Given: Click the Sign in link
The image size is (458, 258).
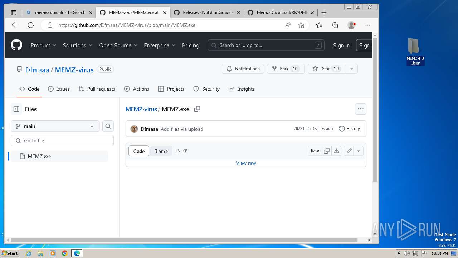Looking at the screenshot, I should click(341, 45).
